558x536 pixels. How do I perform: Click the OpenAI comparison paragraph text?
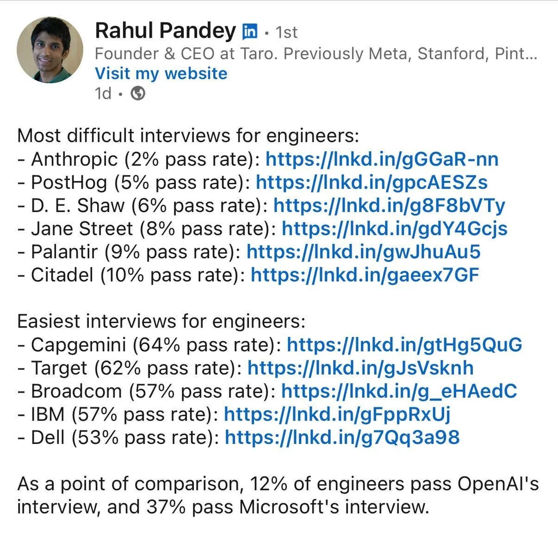point(278,495)
